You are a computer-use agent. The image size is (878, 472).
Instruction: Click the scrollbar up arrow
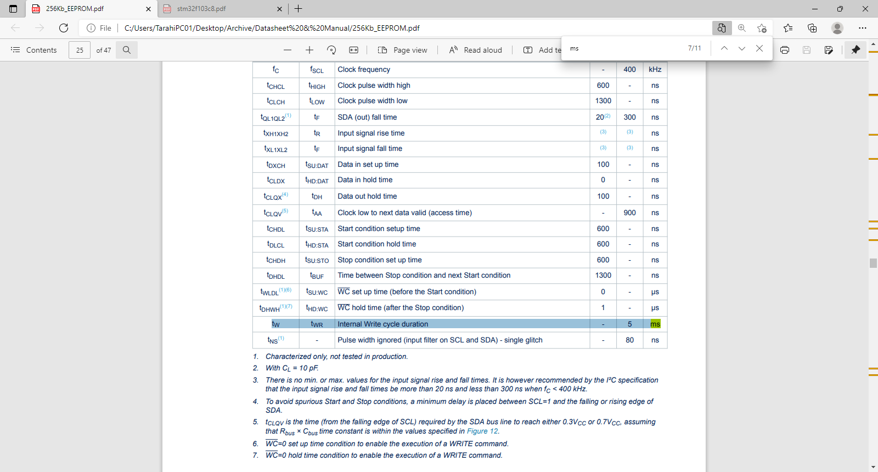pyautogui.click(x=873, y=43)
